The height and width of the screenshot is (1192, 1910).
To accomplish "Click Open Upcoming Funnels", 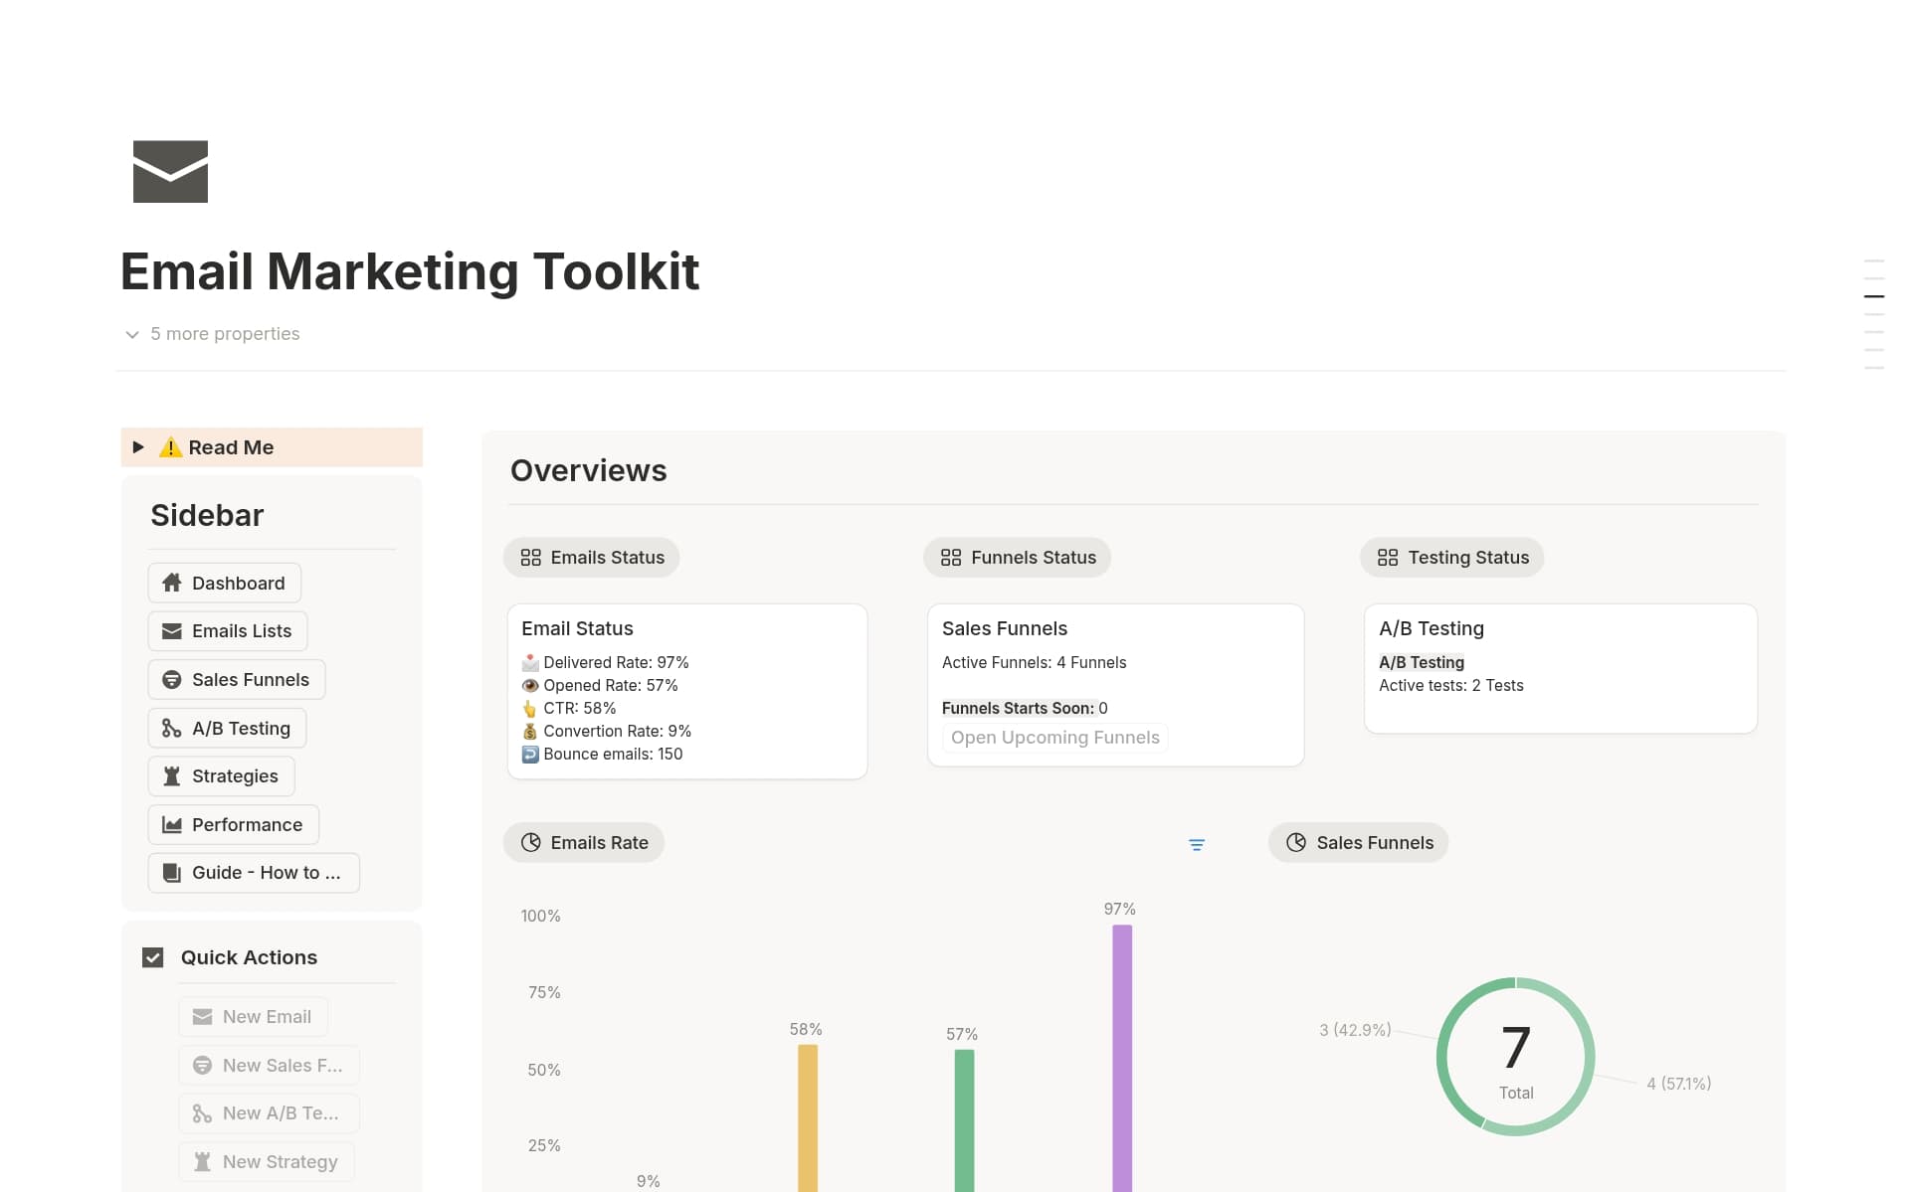I will (x=1054, y=737).
